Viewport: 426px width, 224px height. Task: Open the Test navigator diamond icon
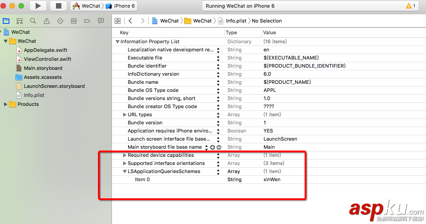pos(60,21)
